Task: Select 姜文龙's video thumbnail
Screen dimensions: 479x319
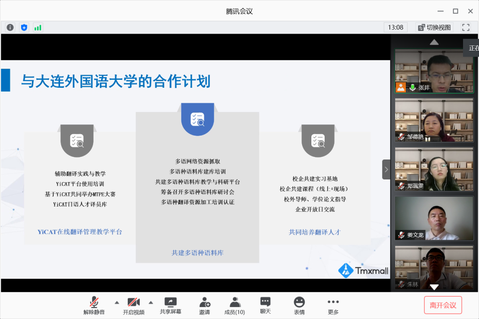Action: click(x=434, y=218)
